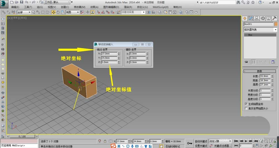The height and width of the screenshot is (148, 279).
Task: Select the Select and Rotate tool
Action: [58, 12]
